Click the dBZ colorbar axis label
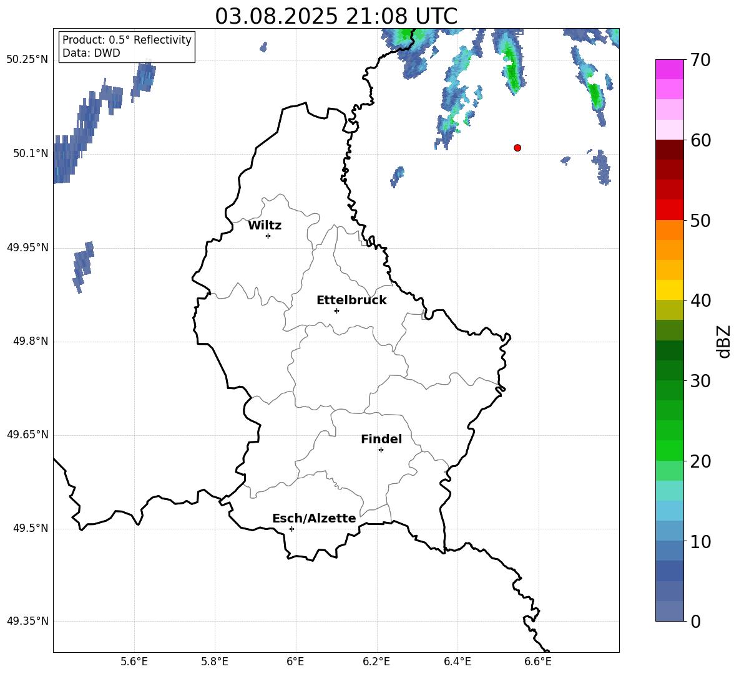The image size is (739, 674). click(x=723, y=341)
